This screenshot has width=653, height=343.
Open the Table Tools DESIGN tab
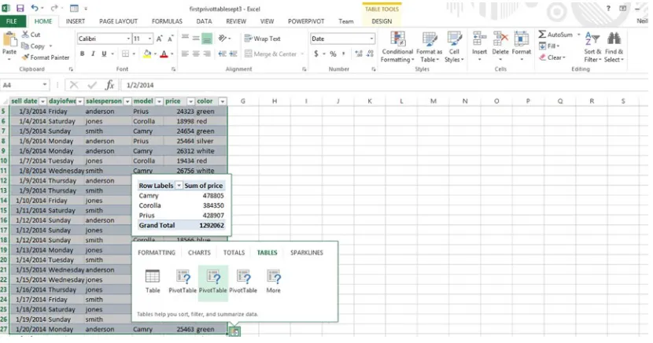tap(382, 21)
